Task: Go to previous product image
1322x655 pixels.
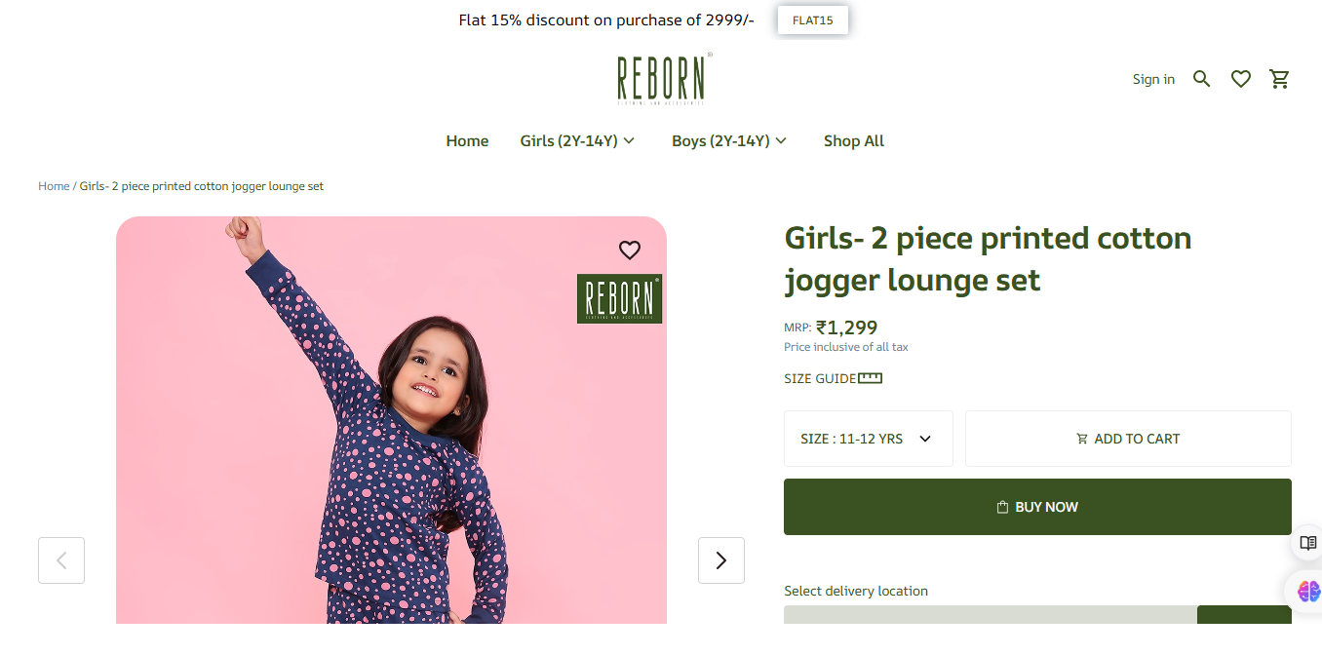Action: tap(61, 560)
